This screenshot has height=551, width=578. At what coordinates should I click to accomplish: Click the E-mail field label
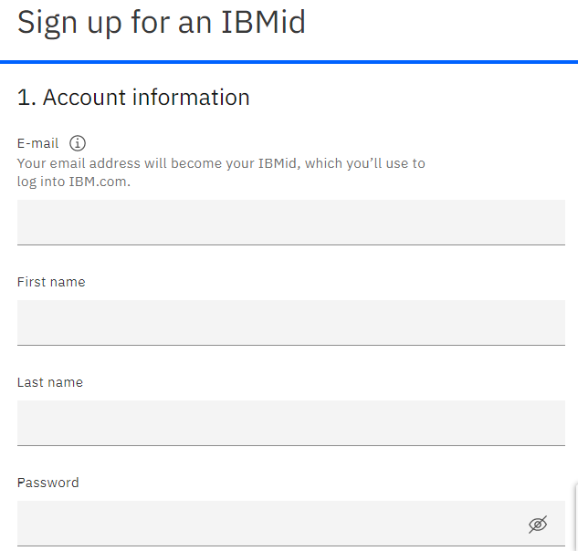pyautogui.click(x=37, y=143)
